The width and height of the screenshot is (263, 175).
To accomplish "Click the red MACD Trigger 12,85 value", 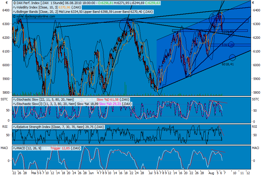I will point(60,148).
